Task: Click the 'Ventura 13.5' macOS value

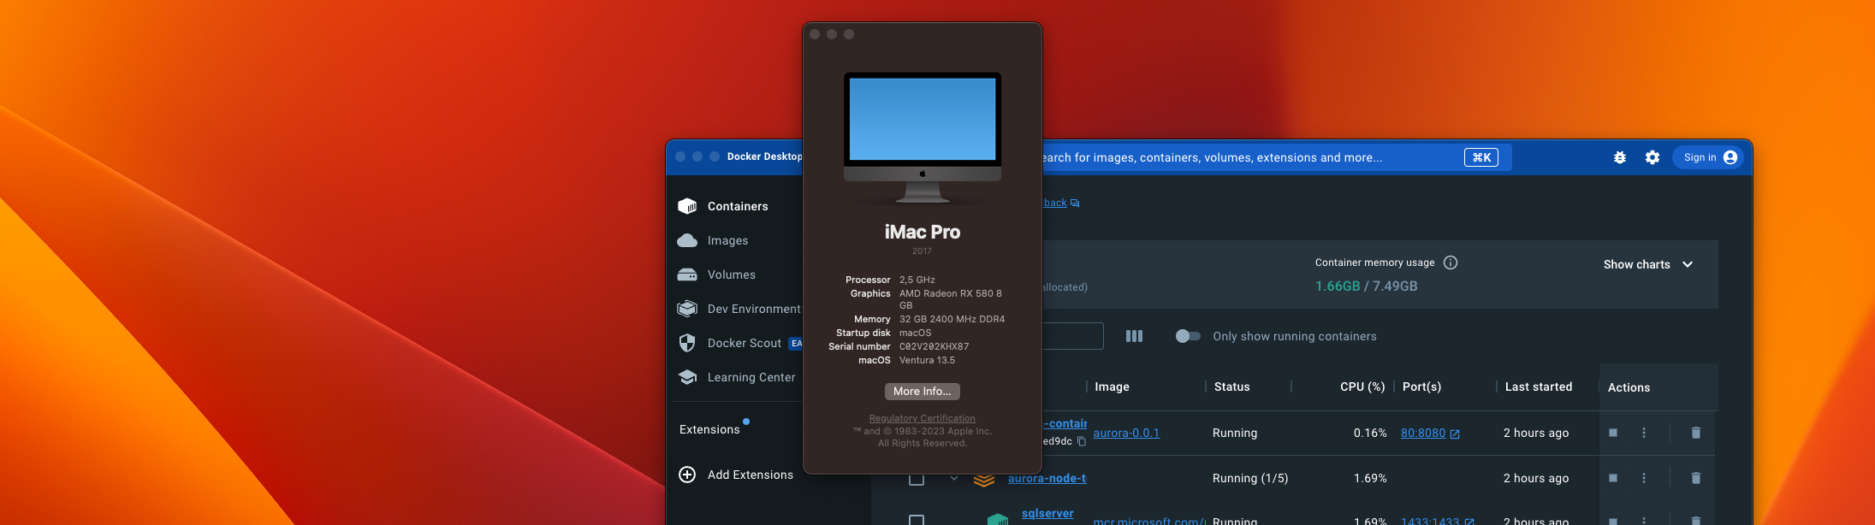Action: click(927, 360)
